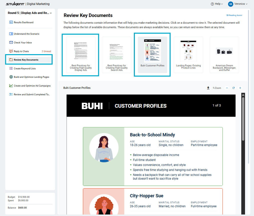254x216 pixels.
Task: Open Understand the Scenario section
Action: 27,34
